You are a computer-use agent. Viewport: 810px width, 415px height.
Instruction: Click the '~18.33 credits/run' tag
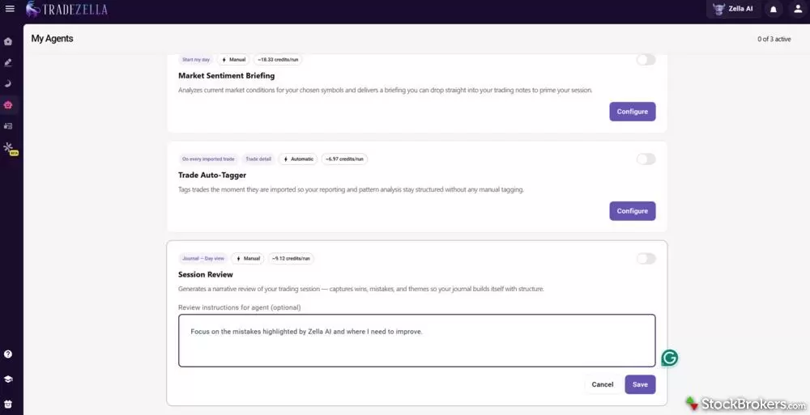tap(278, 60)
